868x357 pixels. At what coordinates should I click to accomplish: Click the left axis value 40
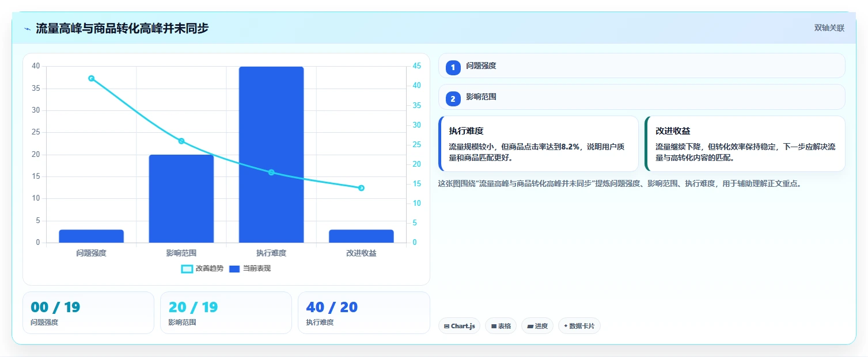pos(36,66)
